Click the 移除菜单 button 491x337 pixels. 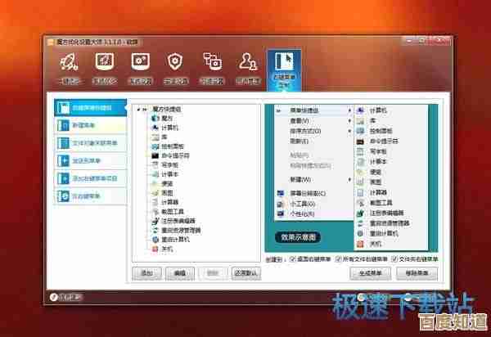(417, 273)
